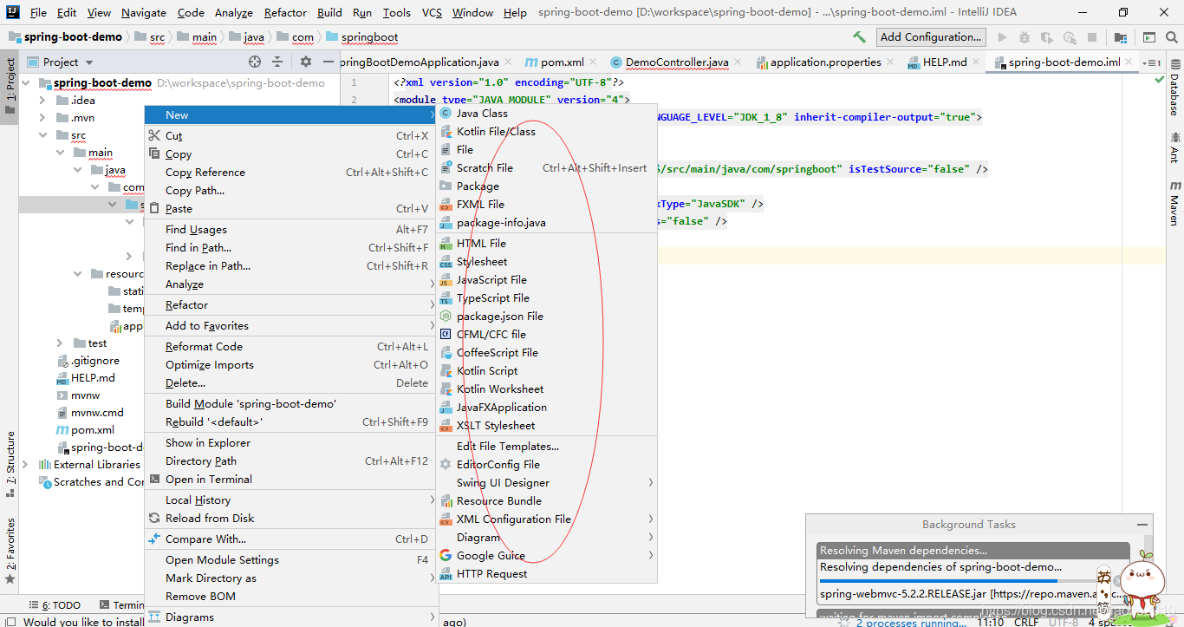Select Open in Terminal entry
The image size is (1184, 627).
(289, 480)
